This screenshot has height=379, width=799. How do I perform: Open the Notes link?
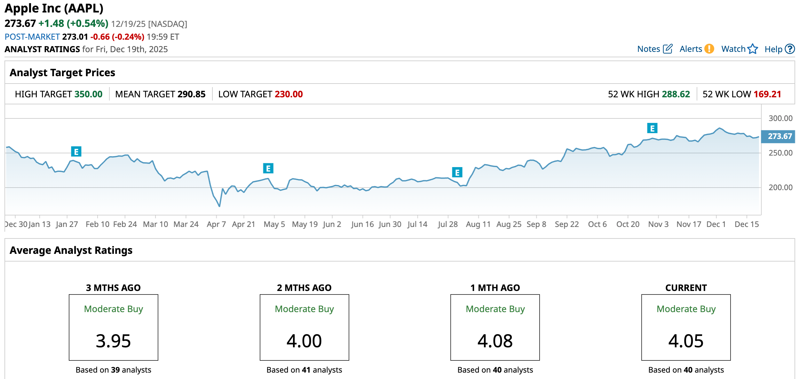click(648, 49)
